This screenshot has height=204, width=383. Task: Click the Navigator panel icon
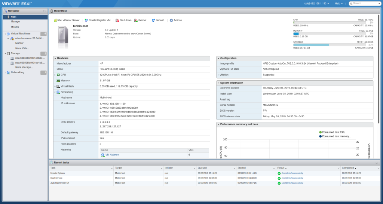point(6,11)
